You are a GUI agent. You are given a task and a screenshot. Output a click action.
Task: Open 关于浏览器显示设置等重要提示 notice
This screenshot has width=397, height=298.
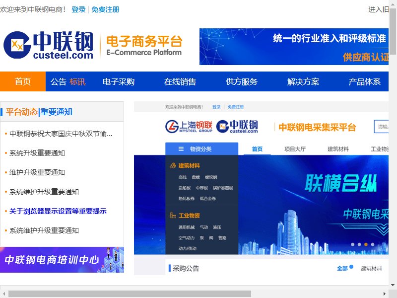tap(58, 211)
